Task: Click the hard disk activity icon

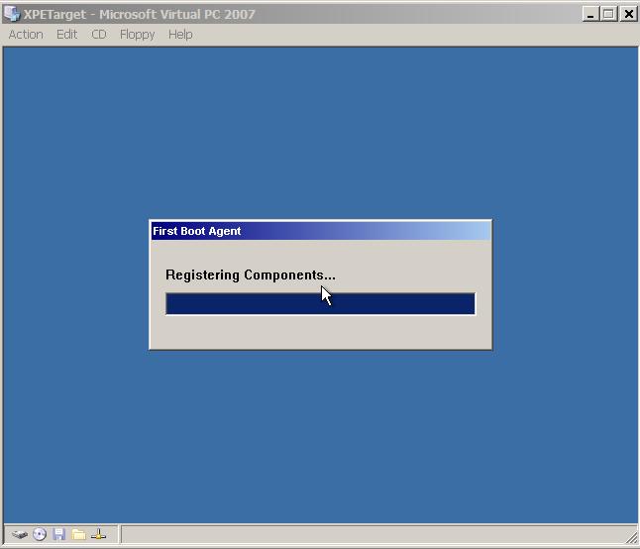Action: click(19, 534)
